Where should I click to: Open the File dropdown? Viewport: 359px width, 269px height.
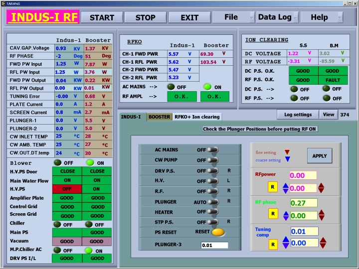tap(233, 17)
